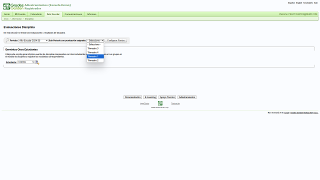The width and height of the screenshot is (320, 180).
Task: Choose Trimestre 4 from dropdown list
Action: point(95,52)
